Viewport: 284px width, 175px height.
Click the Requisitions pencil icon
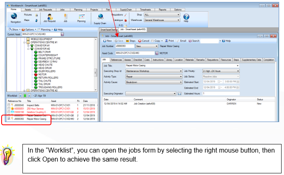pos(126,15)
